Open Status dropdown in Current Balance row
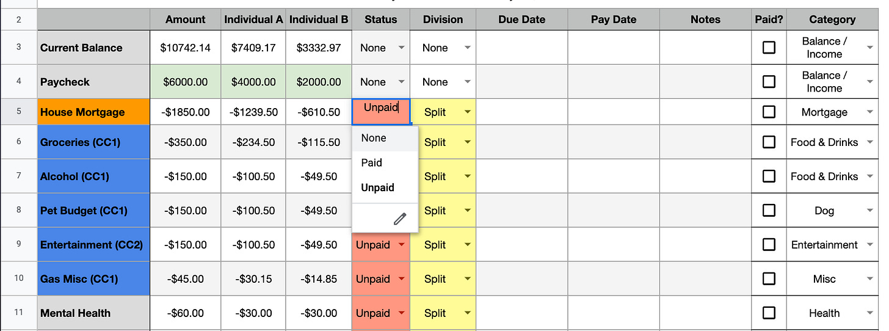This screenshot has height=331, width=889. [x=402, y=48]
